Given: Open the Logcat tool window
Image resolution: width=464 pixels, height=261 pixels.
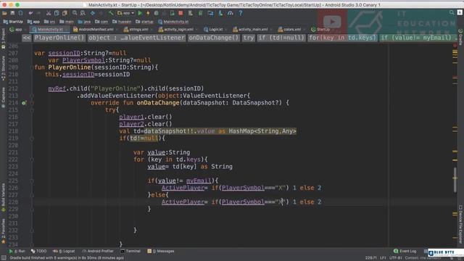Looking at the screenshot, I should (x=64, y=251).
